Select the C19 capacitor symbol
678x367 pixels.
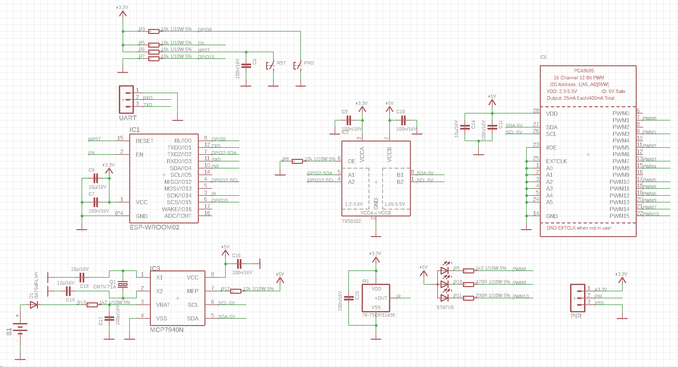68,291
